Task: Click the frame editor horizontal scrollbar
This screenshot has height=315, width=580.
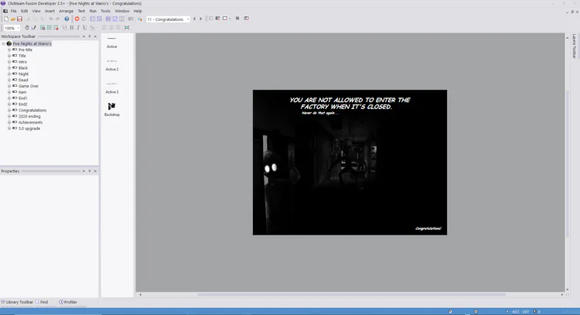Action: [351, 295]
